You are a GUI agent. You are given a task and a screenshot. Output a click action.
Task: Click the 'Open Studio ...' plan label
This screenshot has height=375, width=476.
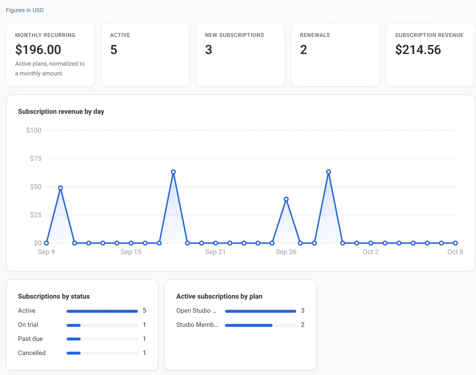[196, 311]
